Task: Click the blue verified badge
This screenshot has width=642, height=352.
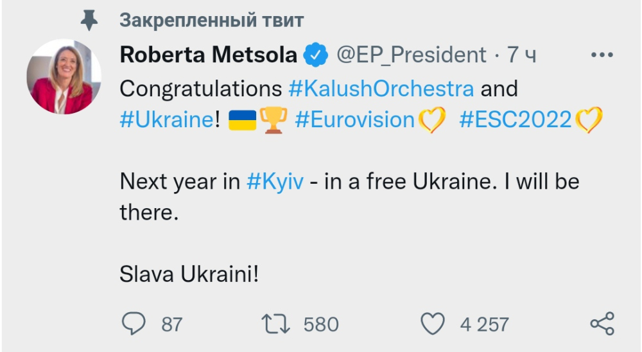Action: 316,55
